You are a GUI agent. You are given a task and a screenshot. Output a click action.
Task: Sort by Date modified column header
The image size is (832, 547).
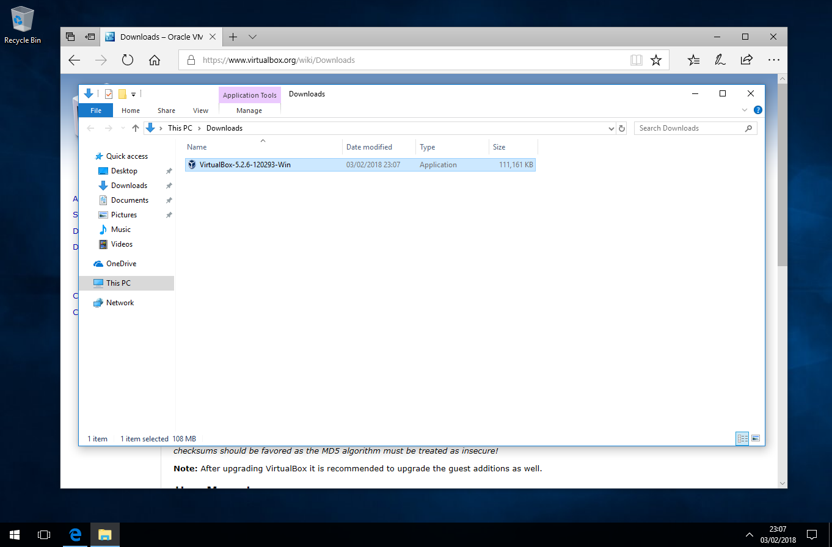coord(379,147)
